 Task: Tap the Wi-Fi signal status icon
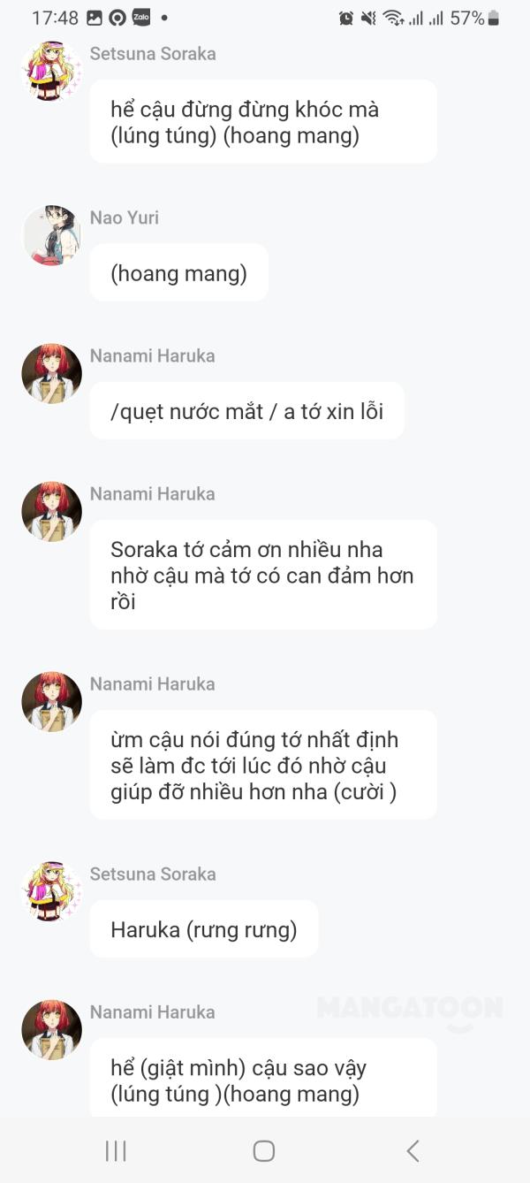393,18
